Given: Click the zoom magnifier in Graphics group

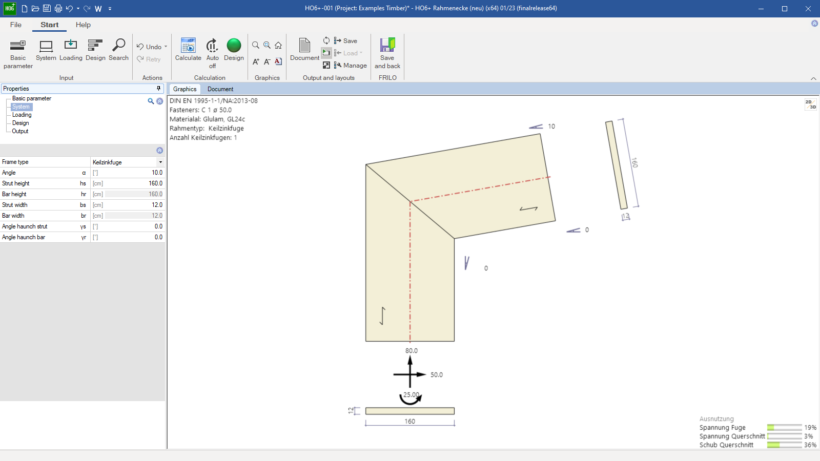Looking at the screenshot, I should 256,45.
